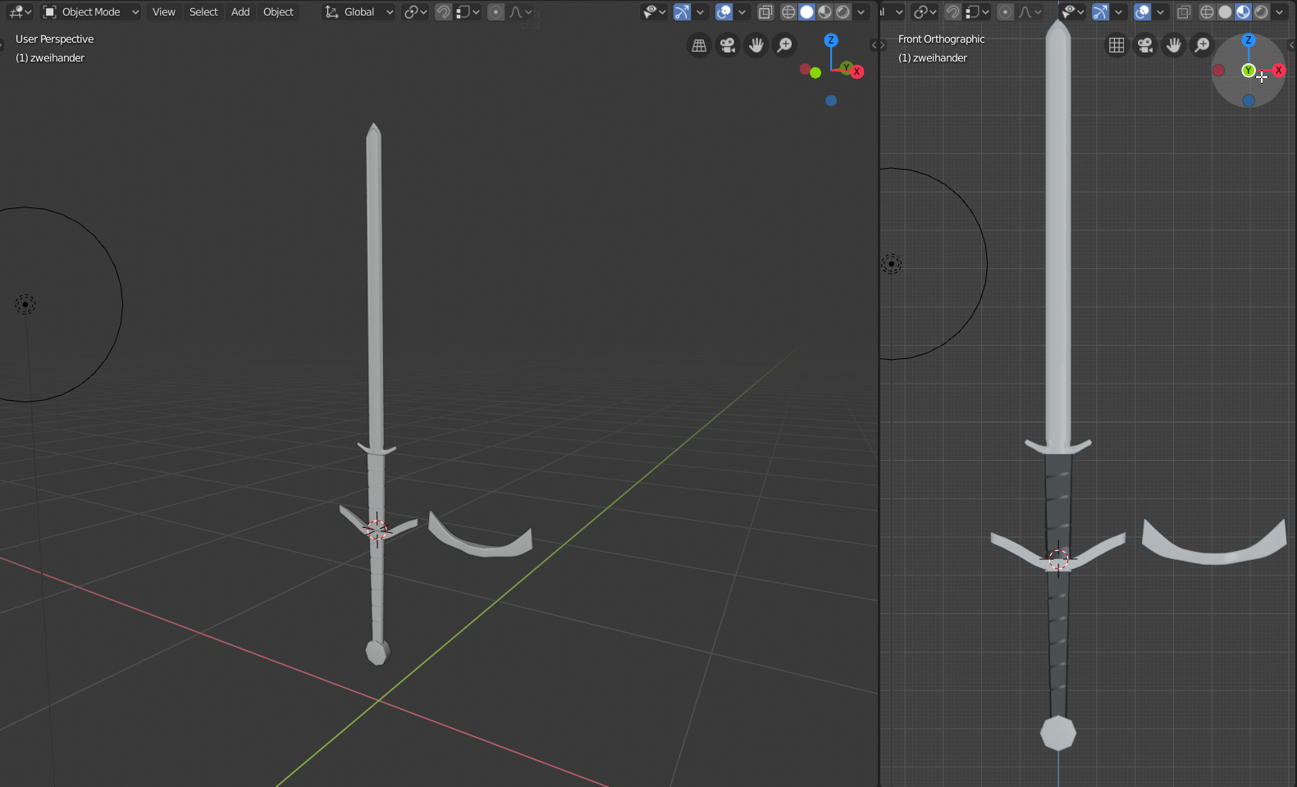The image size is (1297, 787).
Task: Select wireframe shading in left viewport header
Action: point(788,12)
